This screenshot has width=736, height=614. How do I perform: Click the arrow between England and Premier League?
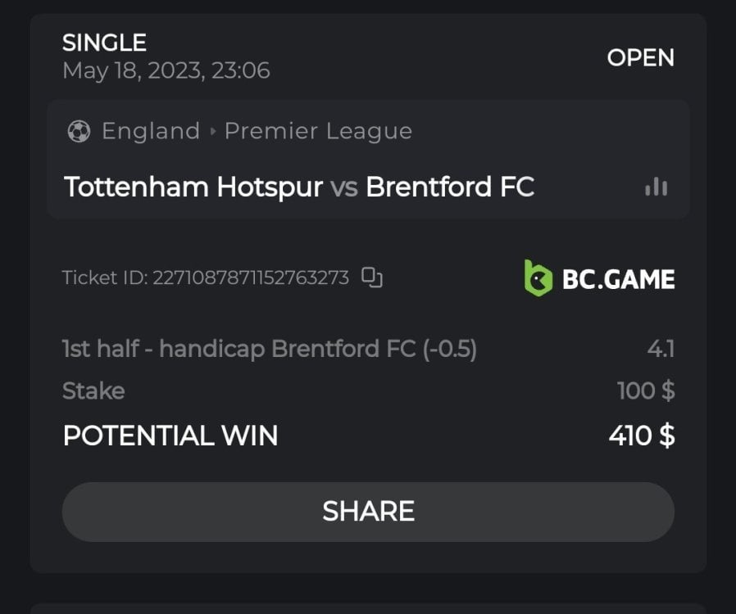pos(213,131)
